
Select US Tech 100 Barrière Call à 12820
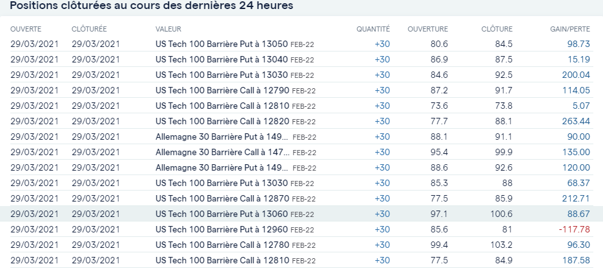[x=222, y=121]
